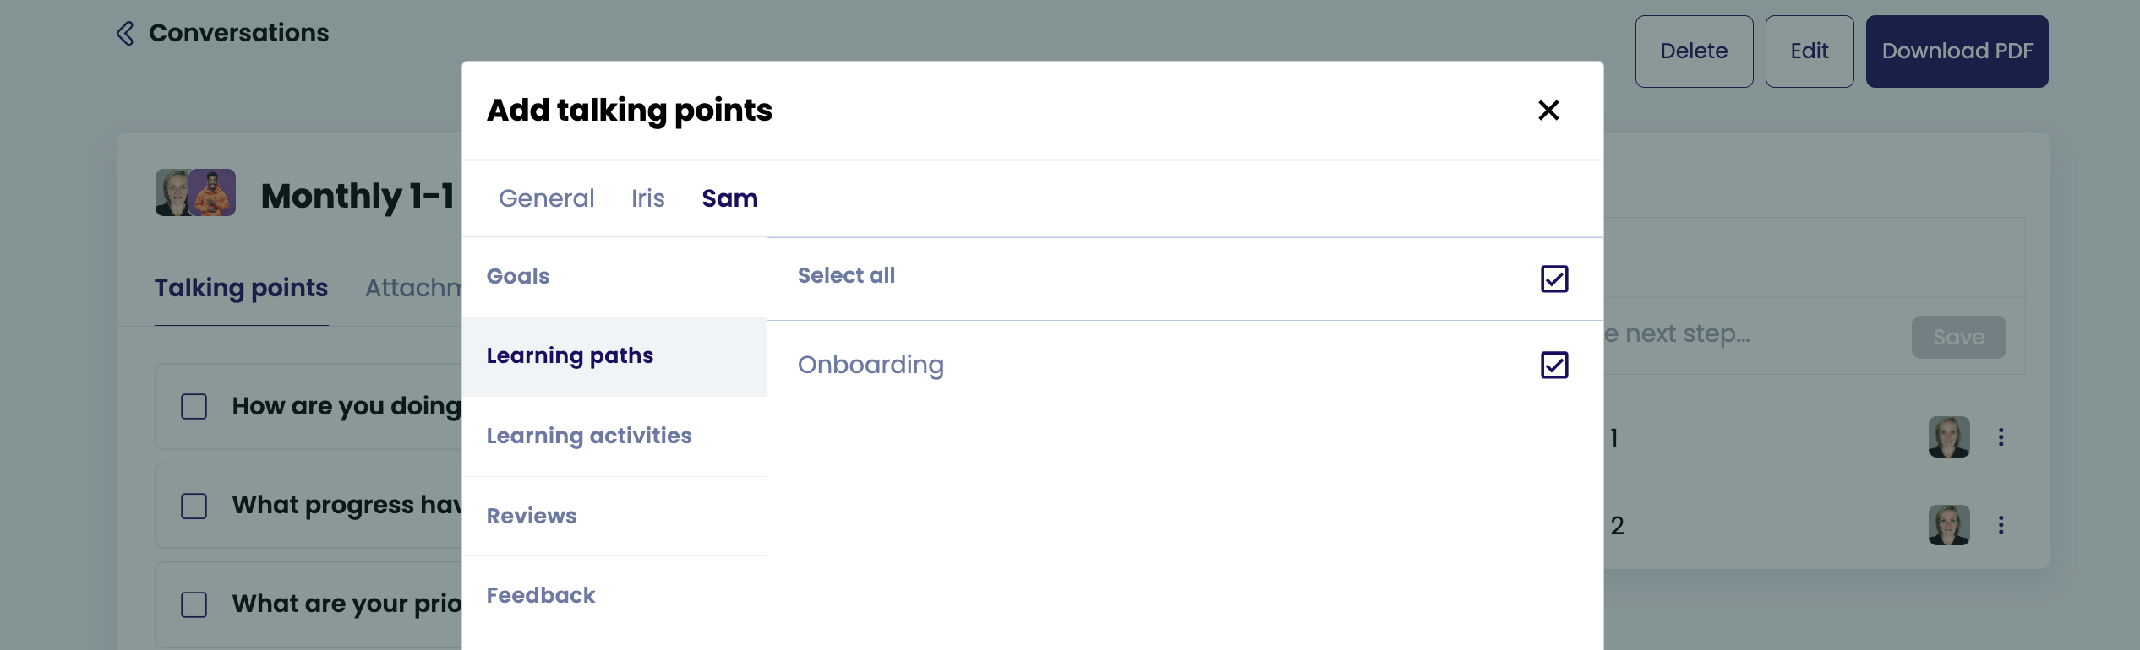The height and width of the screenshot is (650, 2140).
Task: Open the three-dot menu for item 2
Action: coord(2001,526)
